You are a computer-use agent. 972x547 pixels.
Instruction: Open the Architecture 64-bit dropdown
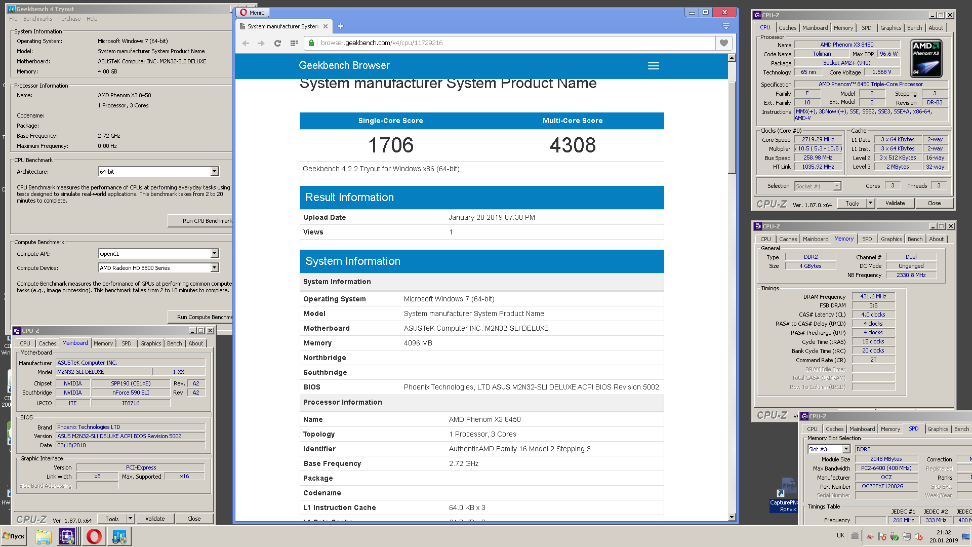pyautogui.click(x=214, y=172)
